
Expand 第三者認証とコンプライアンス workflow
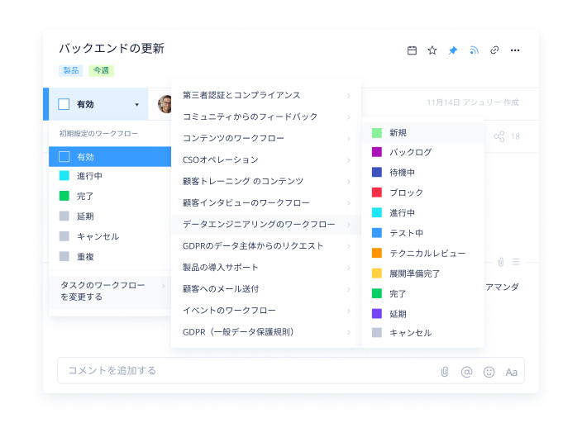tap(266, 95)
